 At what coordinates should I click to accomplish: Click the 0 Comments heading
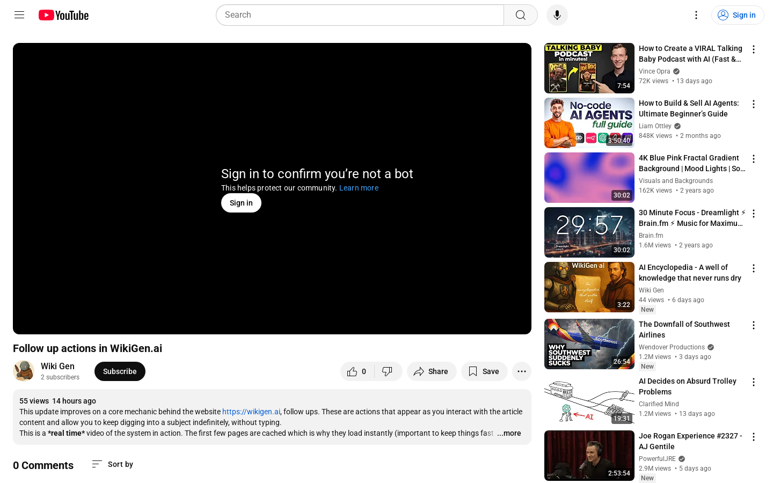(x=43, y=465)
